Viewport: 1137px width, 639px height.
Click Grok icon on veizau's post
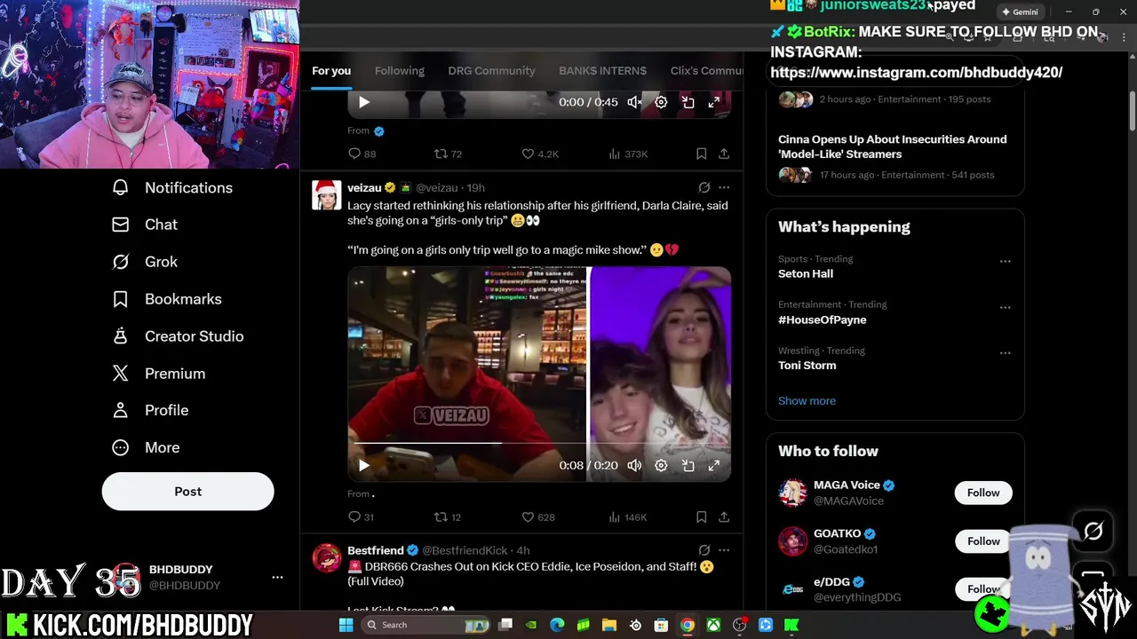(704, 187)
